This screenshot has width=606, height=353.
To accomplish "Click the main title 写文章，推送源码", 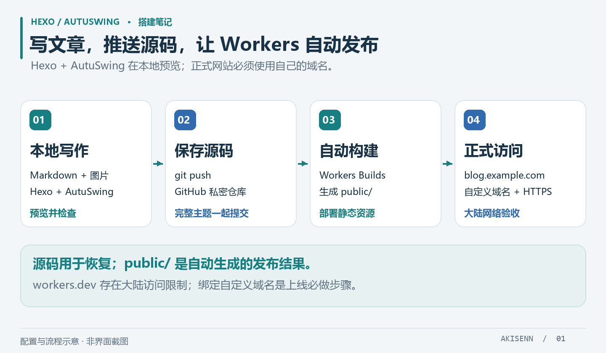I will 204,44.
